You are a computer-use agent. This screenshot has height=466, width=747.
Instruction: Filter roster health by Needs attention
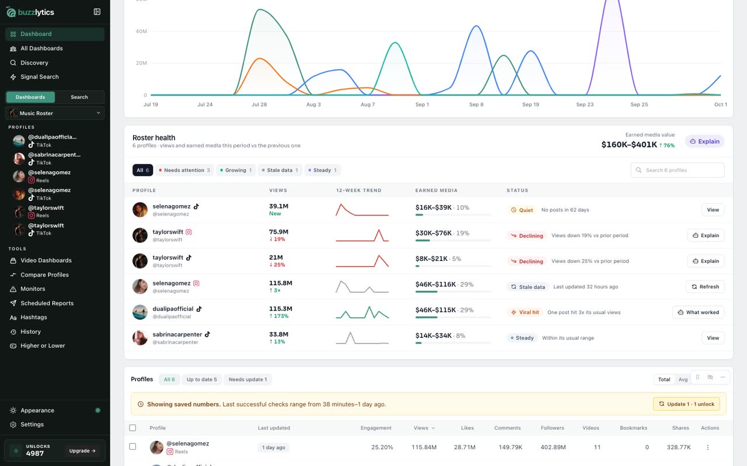(x=184, y=170)
